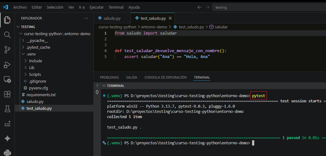The height and width of the screenshot is (156, 326).
Task: Open the Editar menu
Action: click(x=37, y=7)
